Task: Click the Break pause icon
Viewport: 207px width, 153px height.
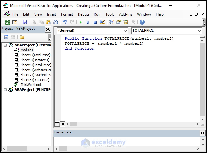Action: 88,22
